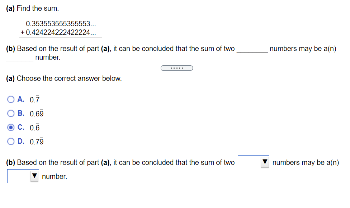
Task: Select answer choice D, 0.79 repeating
Action: [x=11, y=141]
